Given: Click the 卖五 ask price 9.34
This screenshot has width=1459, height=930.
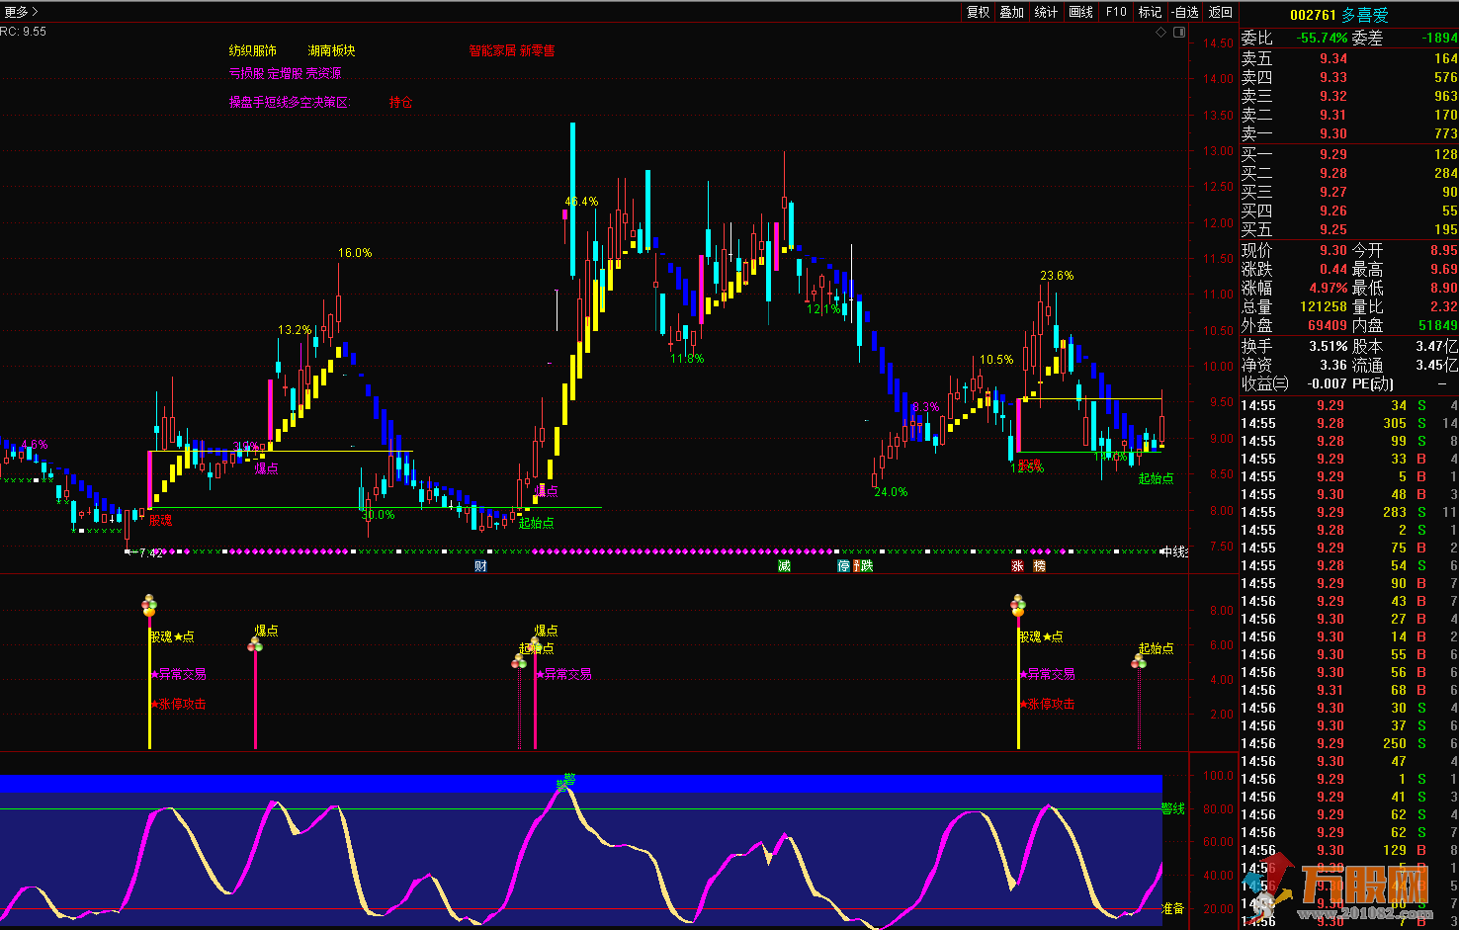Looking at the screenshot, I should coord(1332,58).
